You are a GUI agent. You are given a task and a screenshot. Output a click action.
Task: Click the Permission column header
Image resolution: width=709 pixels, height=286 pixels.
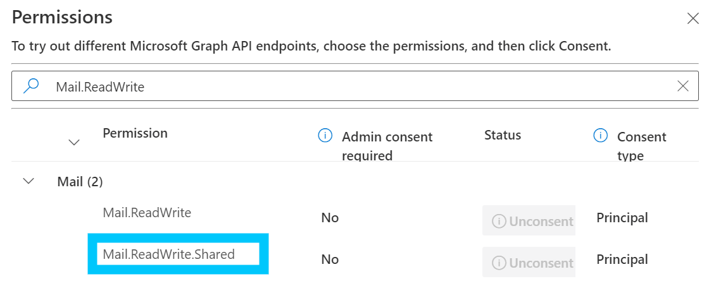coord(135,133)
